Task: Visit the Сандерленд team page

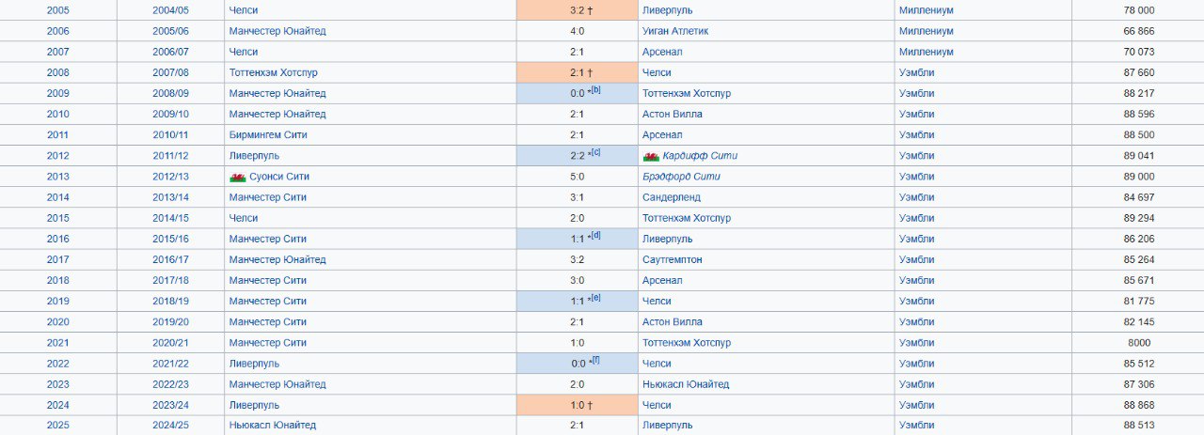Action: pyautogui.click(x=671, y=197)
